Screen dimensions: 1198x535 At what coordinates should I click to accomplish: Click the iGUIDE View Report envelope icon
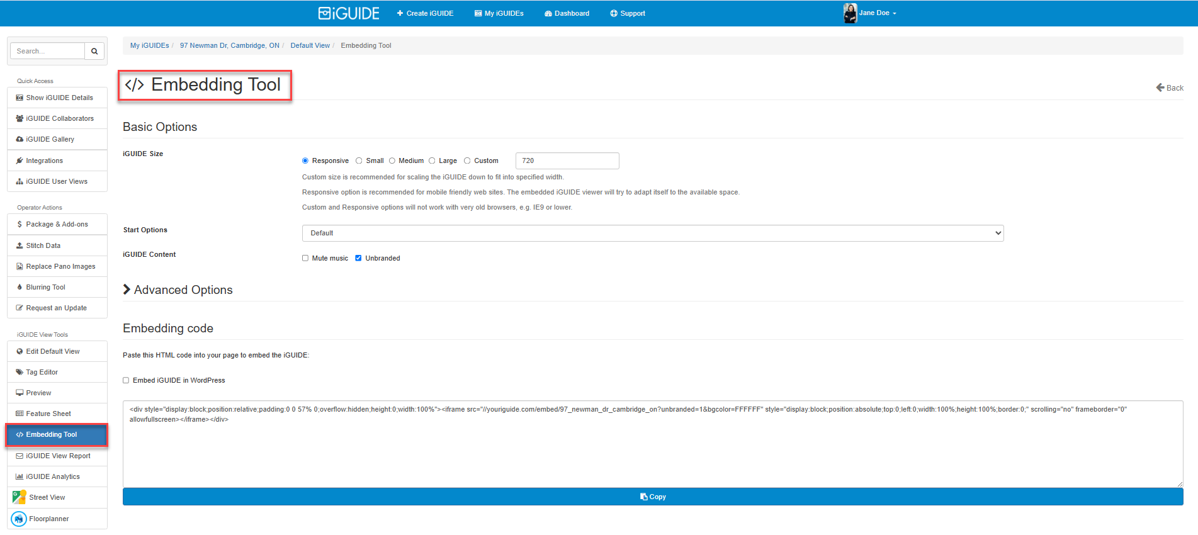tap(20, 456)
